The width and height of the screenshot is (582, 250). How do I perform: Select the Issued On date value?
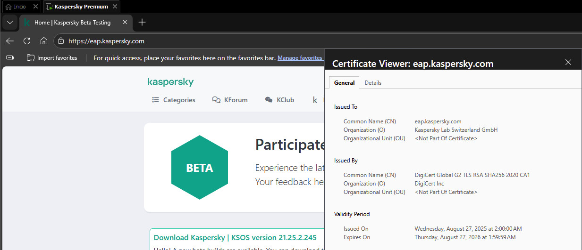[x=468, y=229]
